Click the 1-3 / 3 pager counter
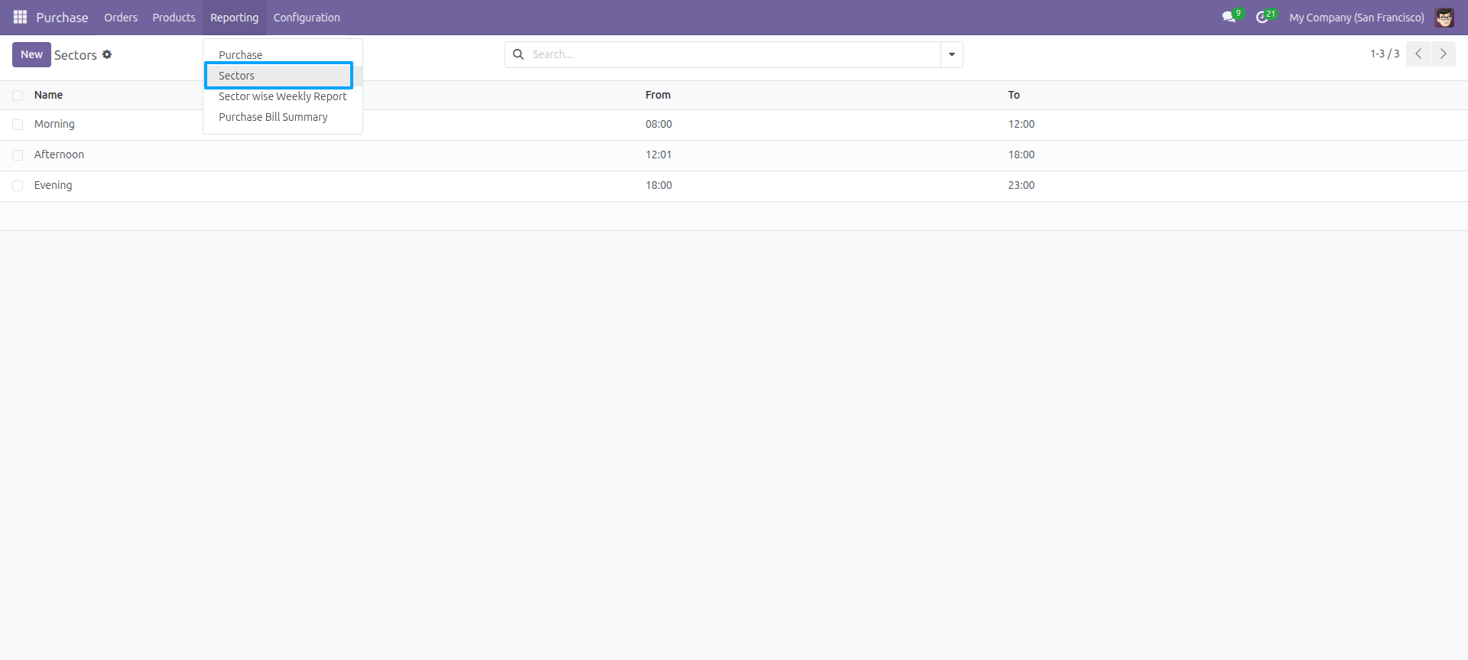 [x=1385, y=54]
